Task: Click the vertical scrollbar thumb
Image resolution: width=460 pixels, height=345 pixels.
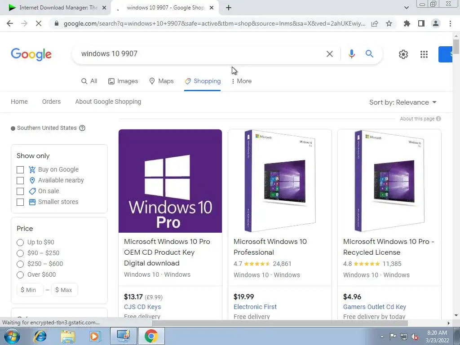Action: point(456,46)
